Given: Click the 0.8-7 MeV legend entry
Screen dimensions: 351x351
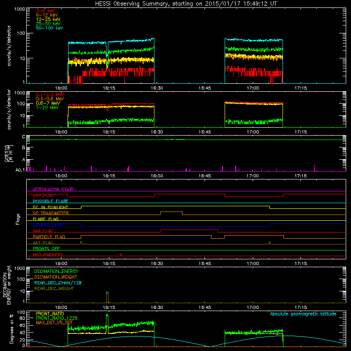Looking at the screenshot, I should (x=48, y=103).
